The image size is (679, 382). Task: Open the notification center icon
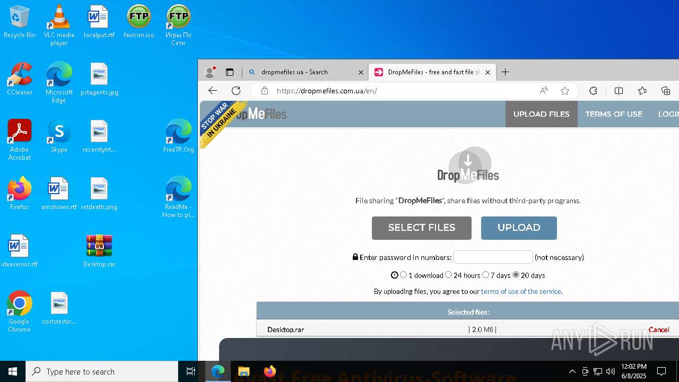coord(661,371)
